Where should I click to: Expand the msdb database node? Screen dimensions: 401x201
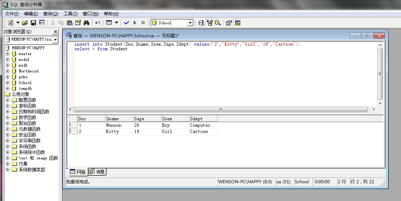click(x=7, y=65)
